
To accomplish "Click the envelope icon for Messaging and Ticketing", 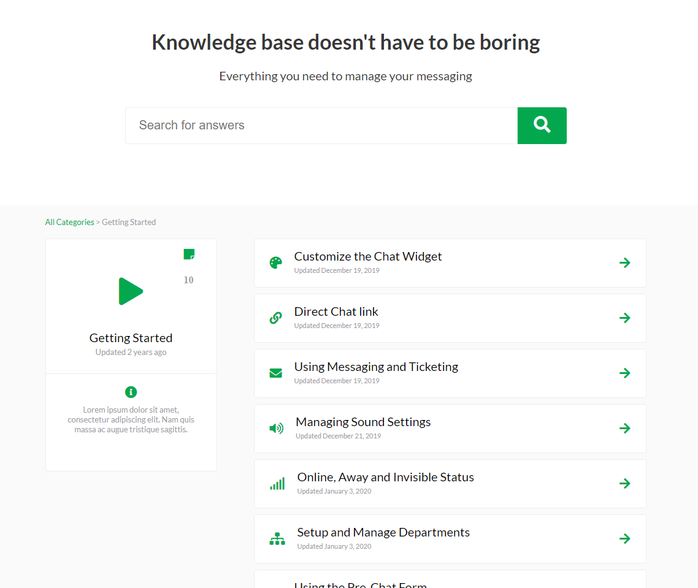I will 275,373.
